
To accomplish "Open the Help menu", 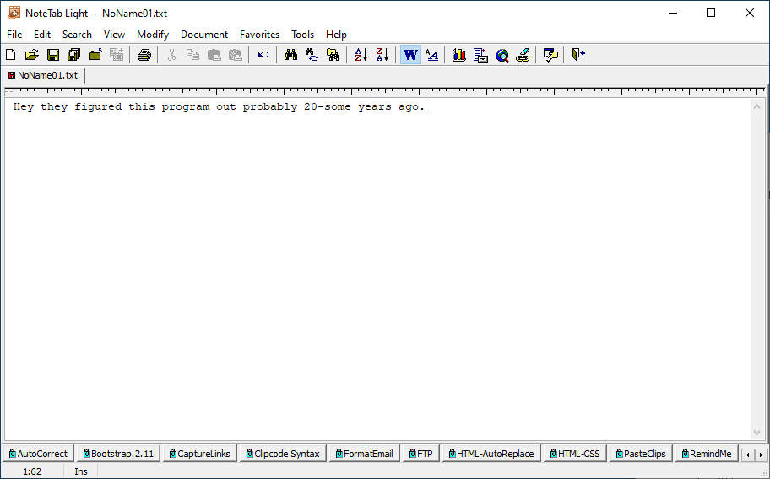I will coord(336,35).
